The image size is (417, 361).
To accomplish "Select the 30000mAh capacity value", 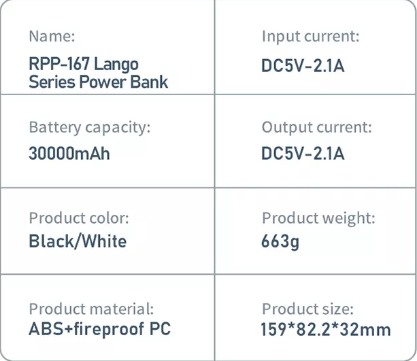I will pyautogui.click(x=69, y=153).
